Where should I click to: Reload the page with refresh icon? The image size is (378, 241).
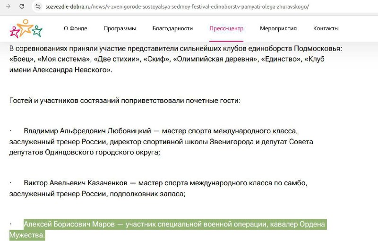click(x=22, y=7)
